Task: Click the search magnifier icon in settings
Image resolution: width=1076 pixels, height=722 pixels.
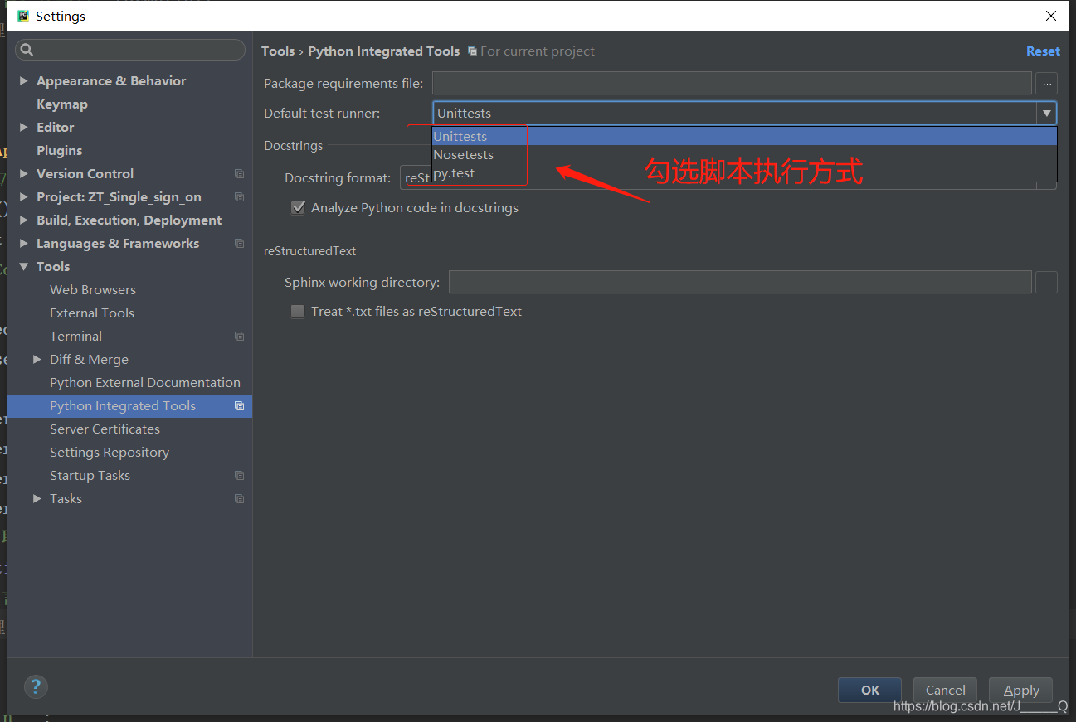Action: [x=27, y=51]
